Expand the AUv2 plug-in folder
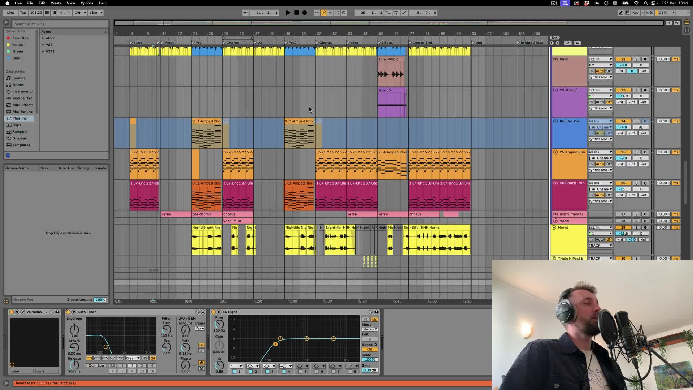 point(43,38)
